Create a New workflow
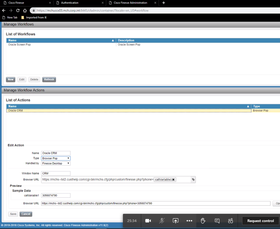 [x=11, y=79]
